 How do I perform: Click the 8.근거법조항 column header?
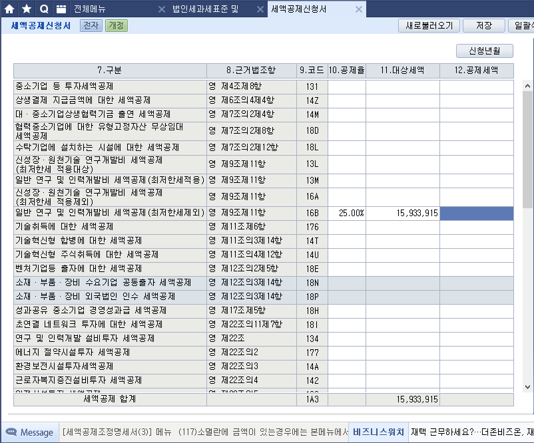(x=251, y=71)
